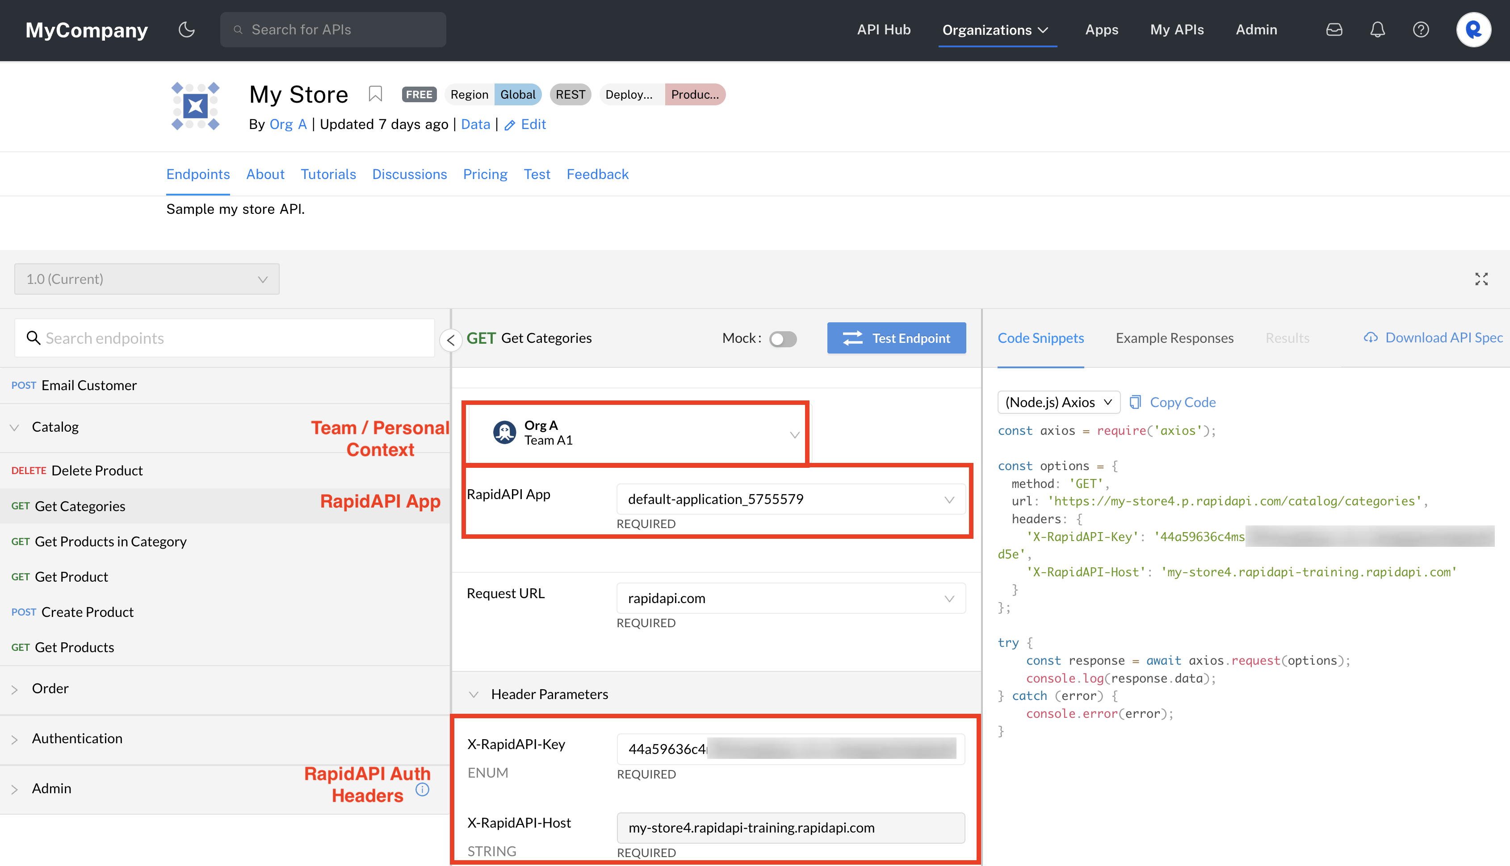Click the bookmark icon next to My Store
This screenshot has width=1510, height=866.
[x=375, y=93]
